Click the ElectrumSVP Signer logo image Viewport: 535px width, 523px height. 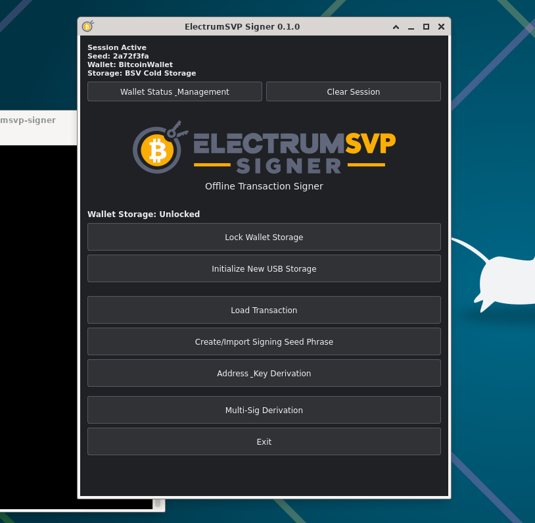[x=264, y=147]
